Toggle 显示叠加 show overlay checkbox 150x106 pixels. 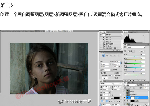[100, 73]
